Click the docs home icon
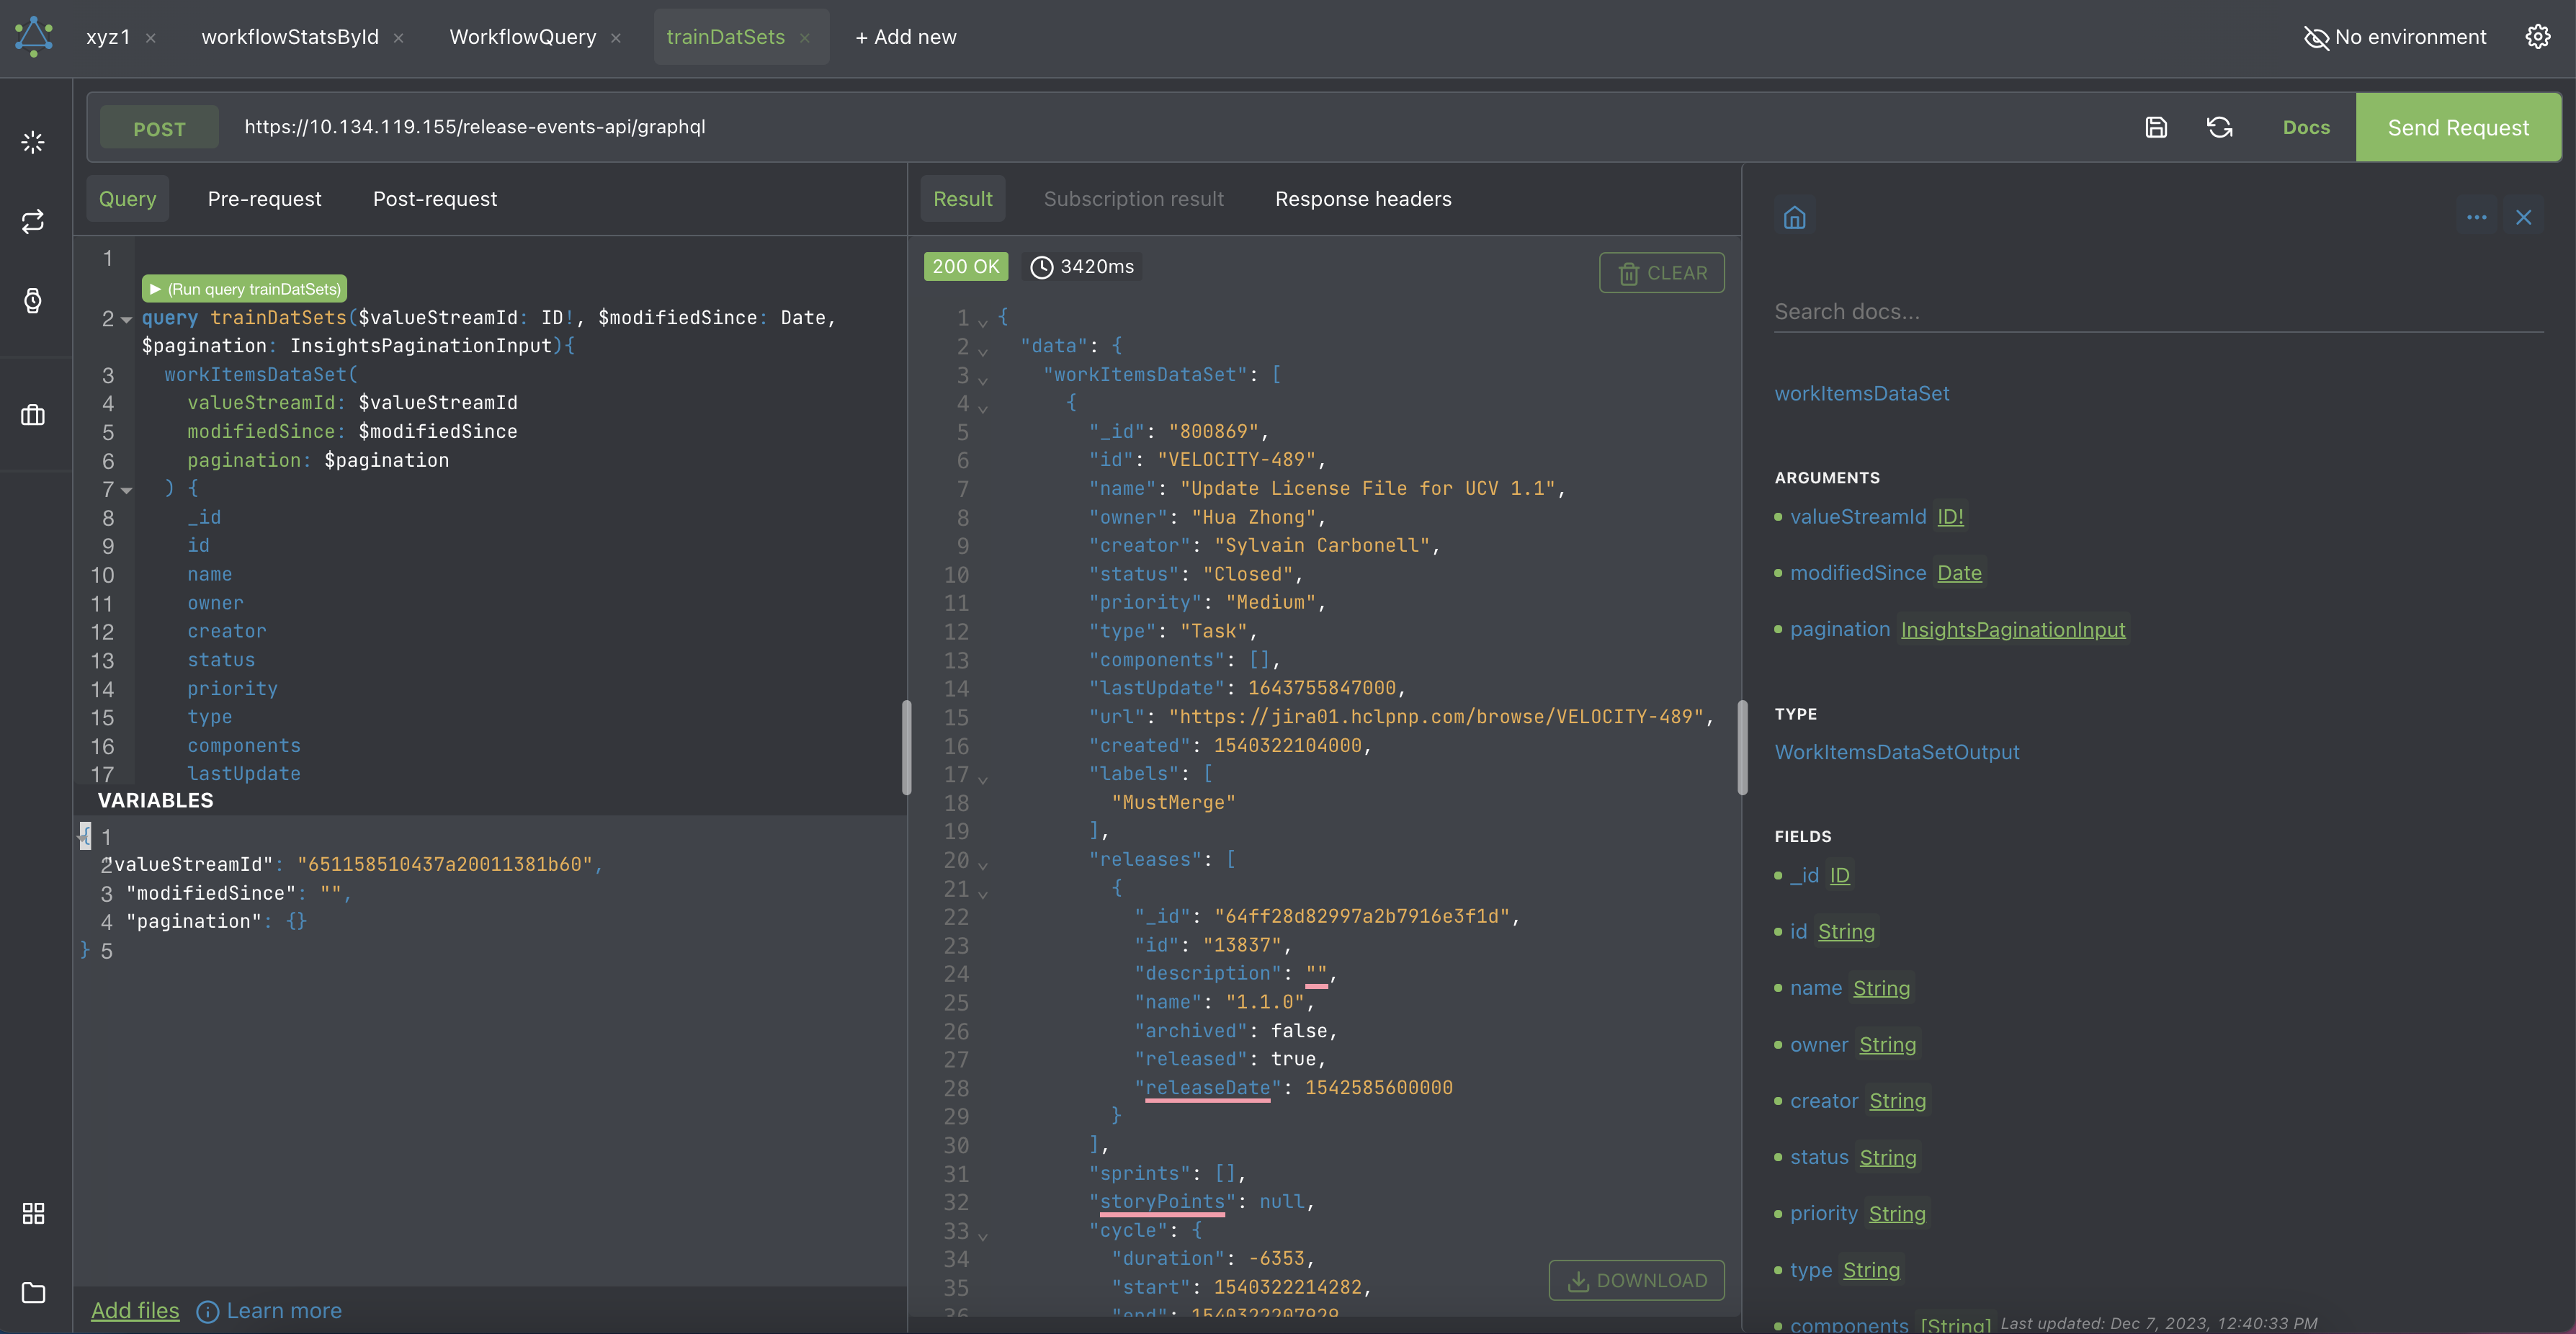The image size is (2576, 1334). (x=1794, y=217)
